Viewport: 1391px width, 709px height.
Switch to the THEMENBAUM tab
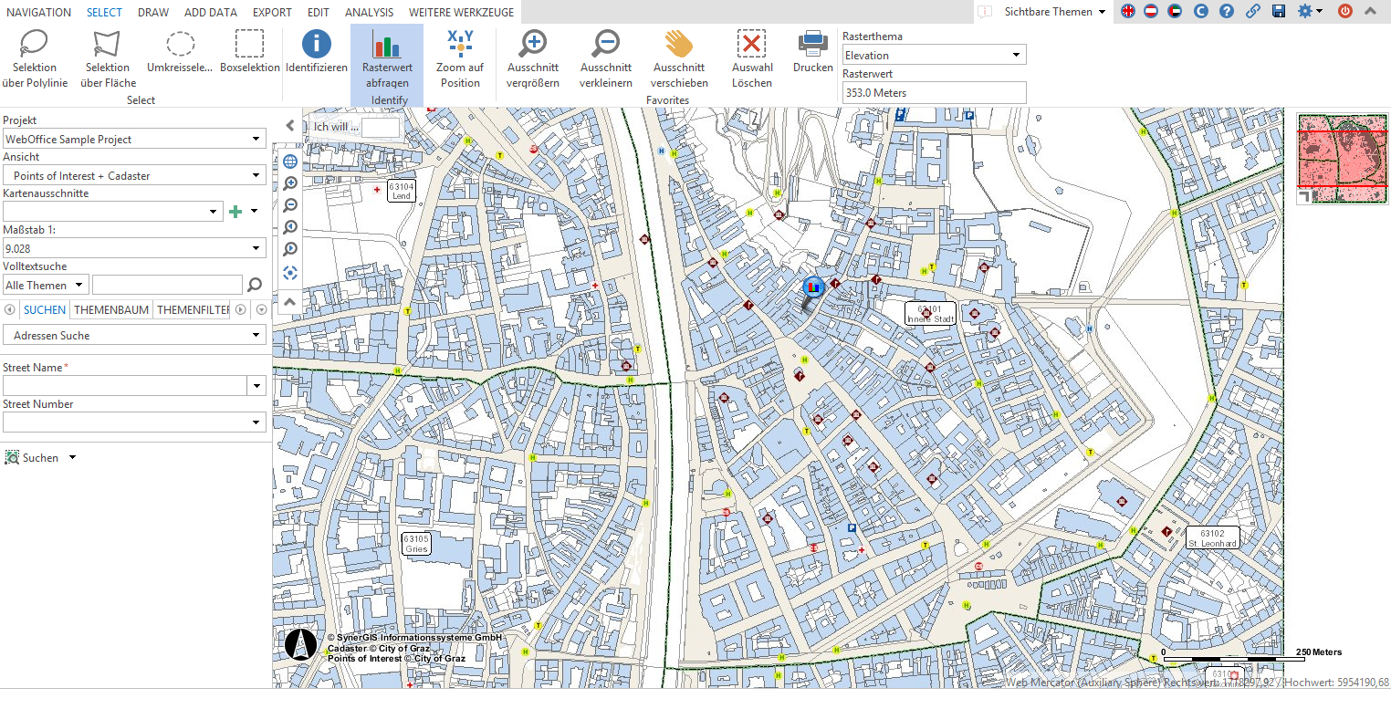tap(111, 309)
